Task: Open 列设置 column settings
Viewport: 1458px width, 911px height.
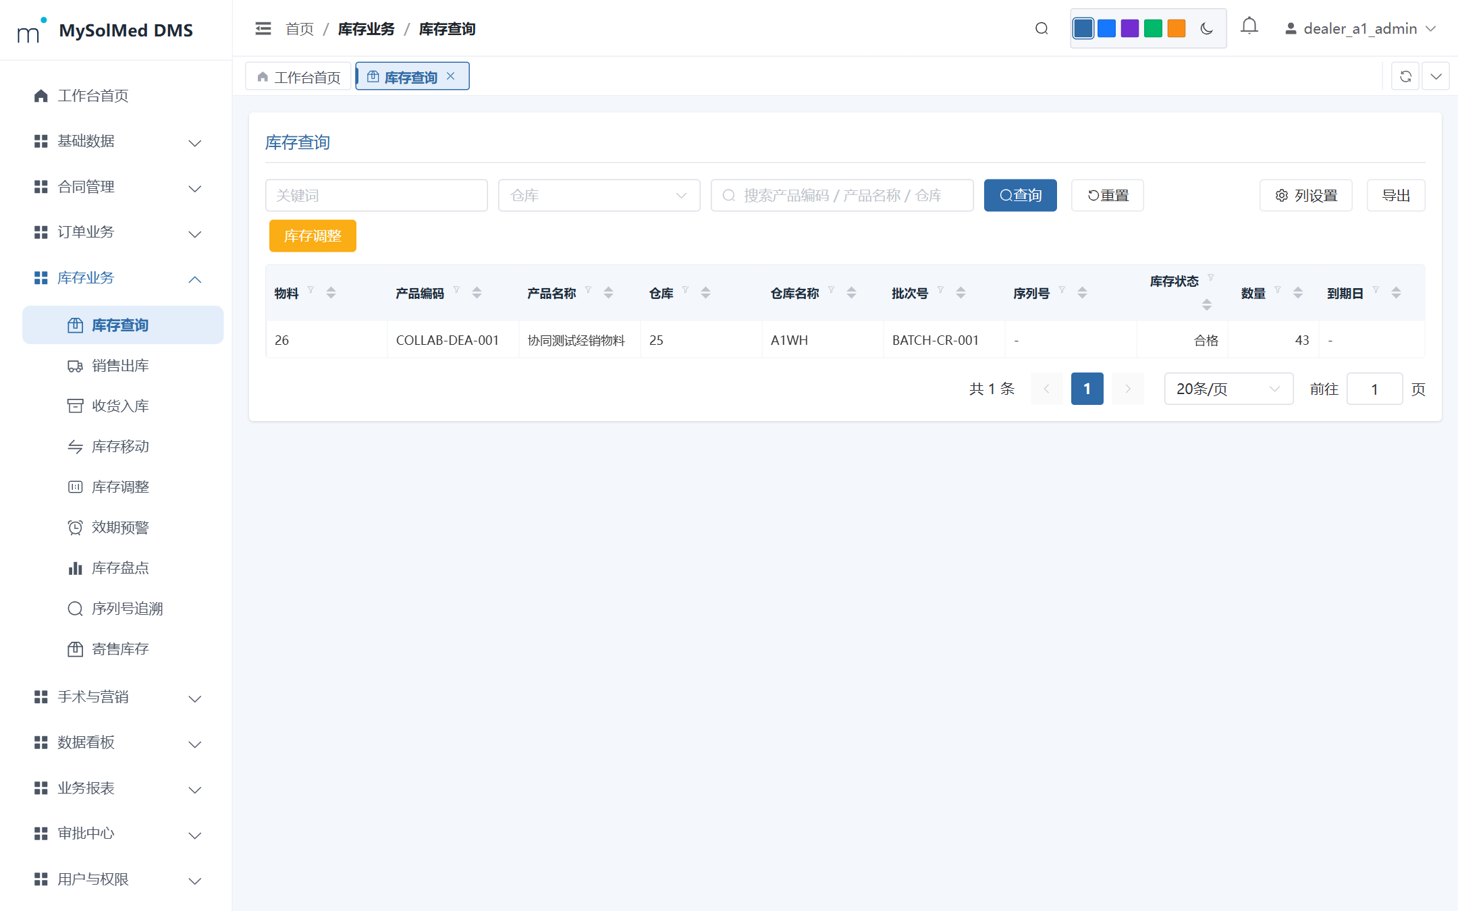Action: pos(1306,196)
